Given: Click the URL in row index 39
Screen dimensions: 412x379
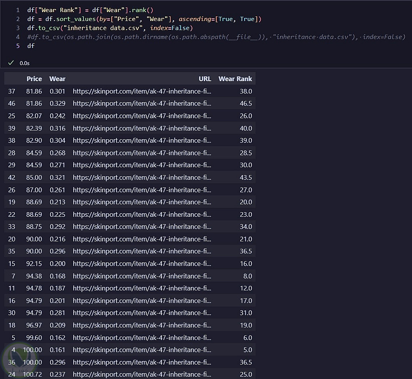Looking at the screenshot, I should (x=142, y=128).
